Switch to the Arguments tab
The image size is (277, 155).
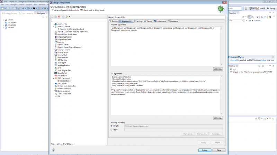tap(125, 21)
